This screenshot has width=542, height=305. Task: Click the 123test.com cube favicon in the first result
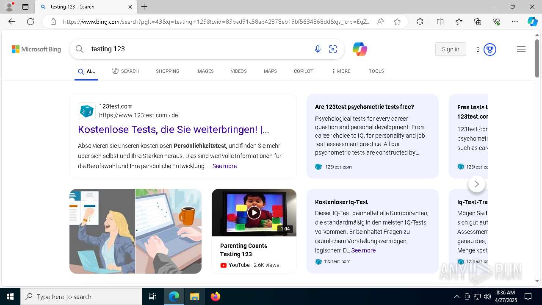87,111
